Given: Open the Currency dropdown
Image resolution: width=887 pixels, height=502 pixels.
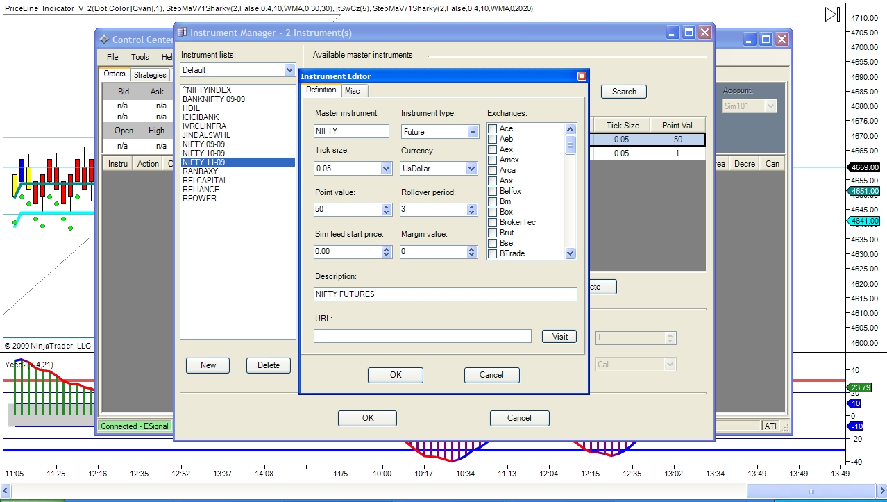Looking at the screenshot, I should 472,168.
